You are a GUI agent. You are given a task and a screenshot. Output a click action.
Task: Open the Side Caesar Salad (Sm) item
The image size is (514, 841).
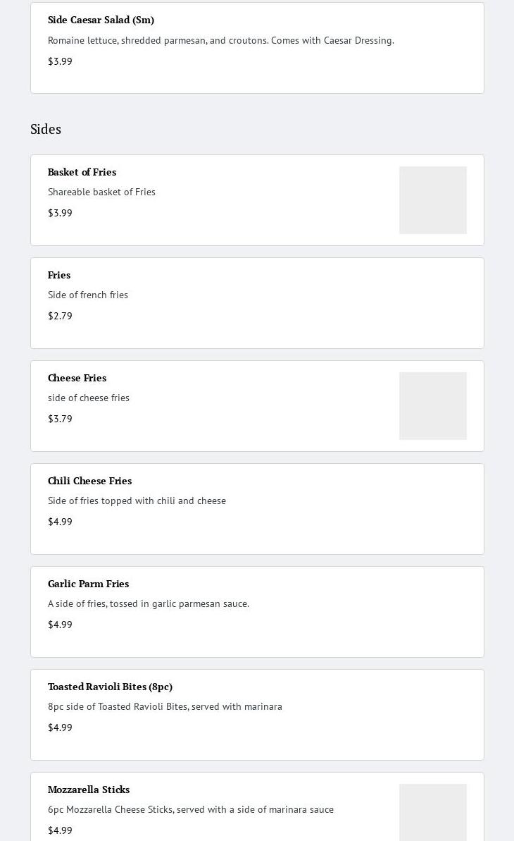pos(101,20)
